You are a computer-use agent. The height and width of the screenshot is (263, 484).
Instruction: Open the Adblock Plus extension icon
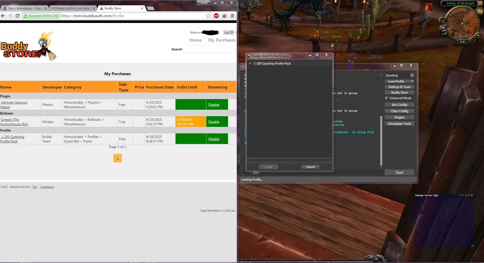tap(216, 16)
